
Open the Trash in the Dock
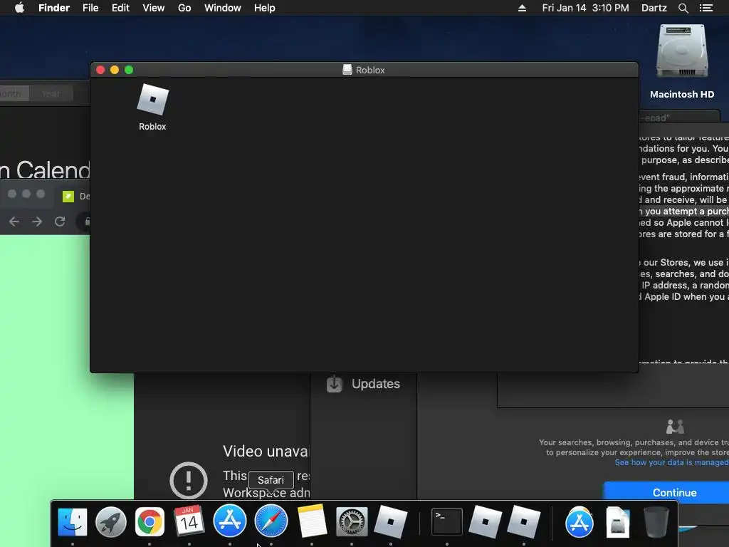pyautogui.click(x=656, y=521)
